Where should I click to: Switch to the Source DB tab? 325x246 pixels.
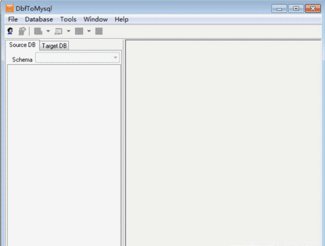(22, 45)
